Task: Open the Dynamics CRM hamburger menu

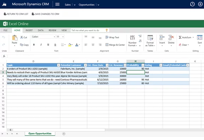Action: 57,4
